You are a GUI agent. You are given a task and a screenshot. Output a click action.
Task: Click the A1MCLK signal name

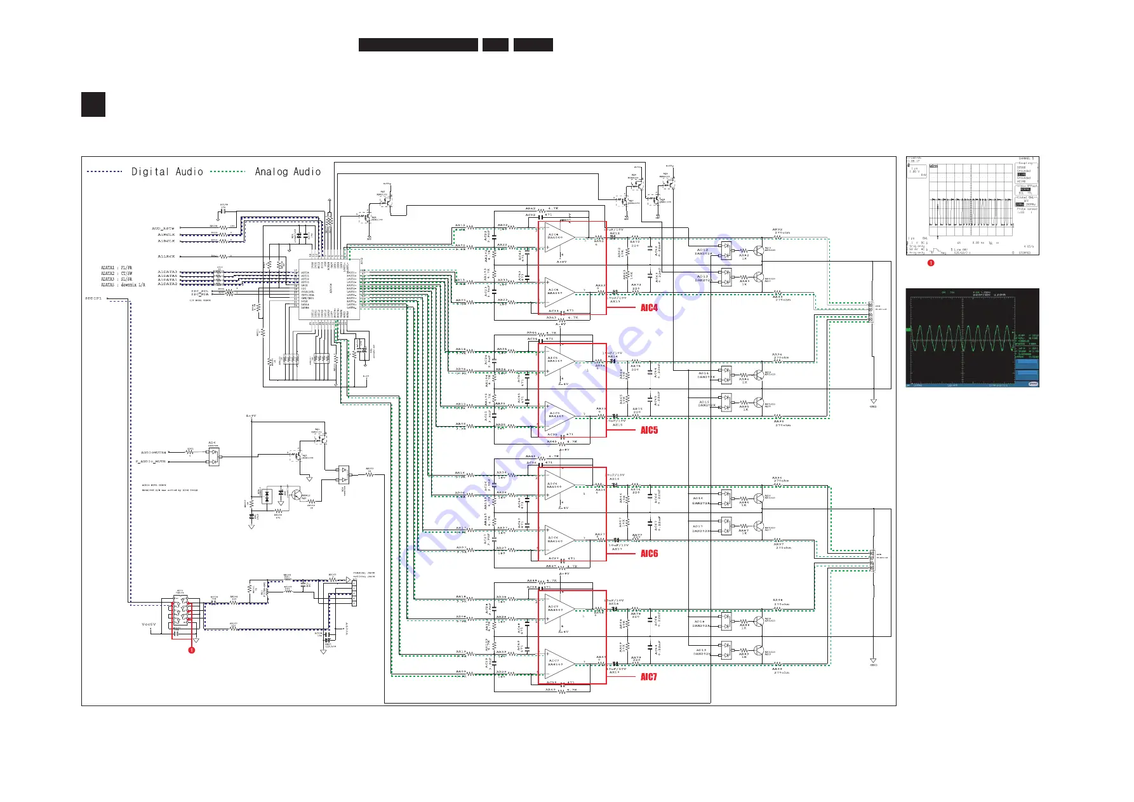tap(166, 235)
